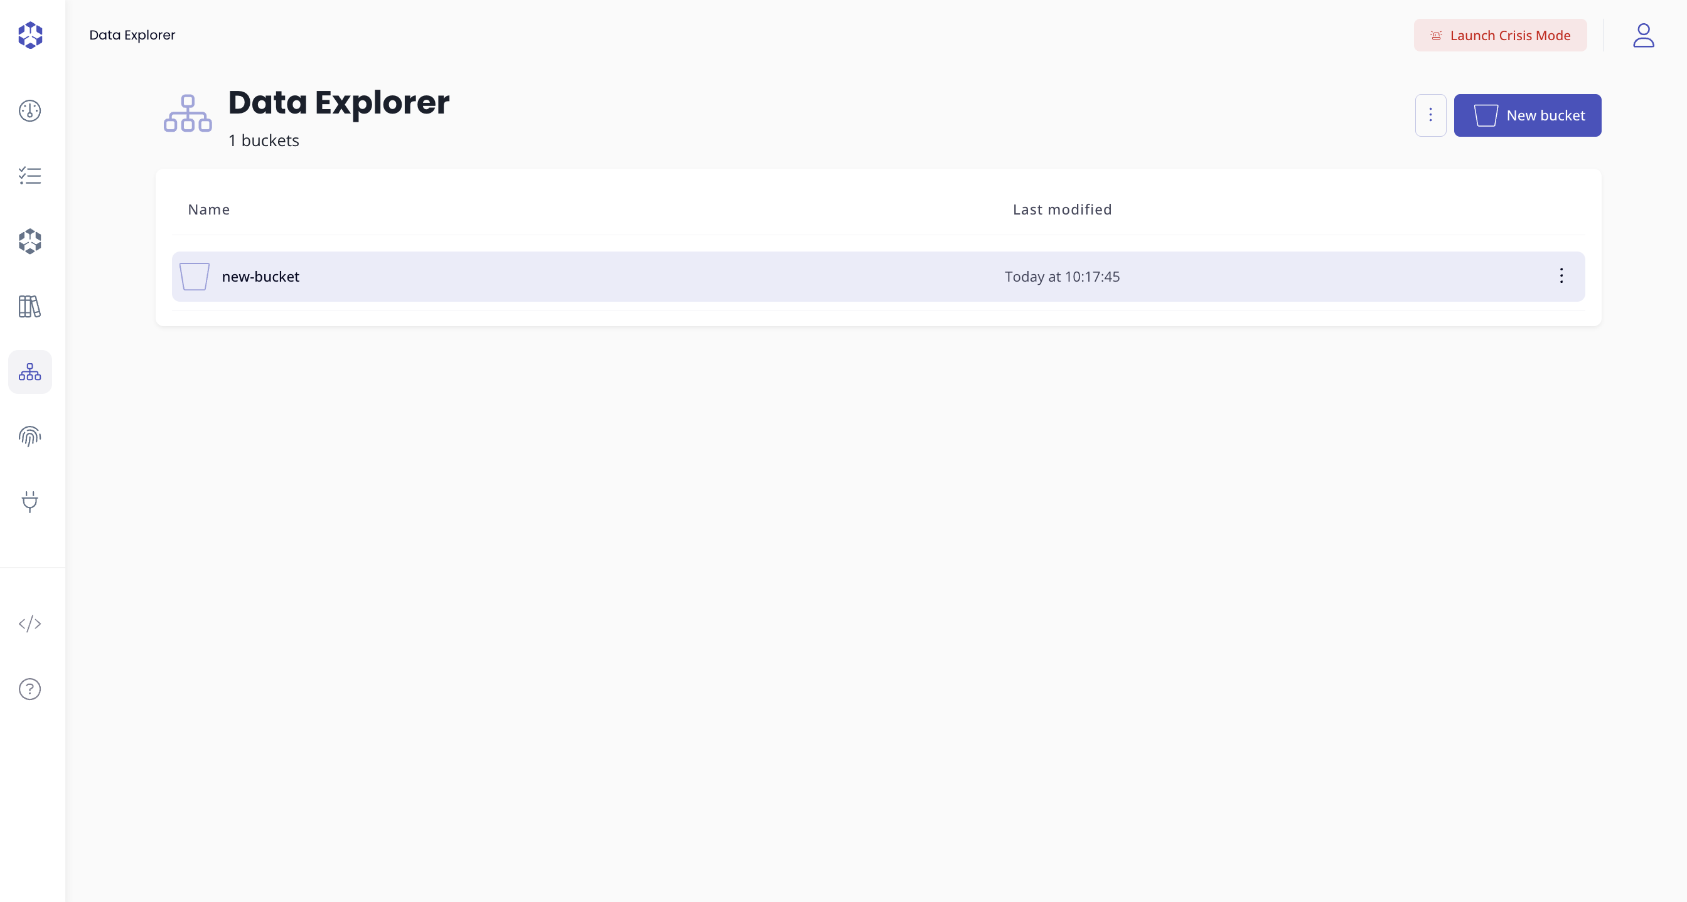The image size is (1687, 902).
Task: Open the library books icon
Action: pos(30,306)
